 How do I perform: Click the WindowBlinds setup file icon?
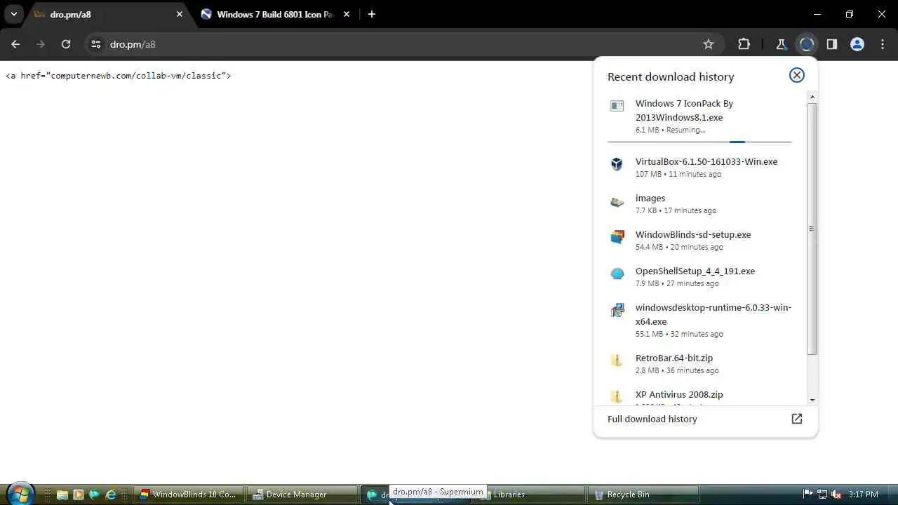point(617,237)
